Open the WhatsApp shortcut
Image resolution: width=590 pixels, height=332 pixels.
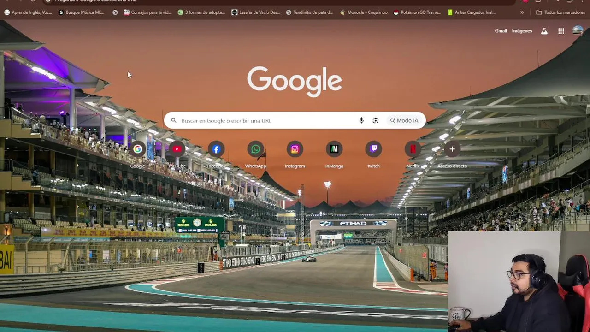(x=255, y=154)
